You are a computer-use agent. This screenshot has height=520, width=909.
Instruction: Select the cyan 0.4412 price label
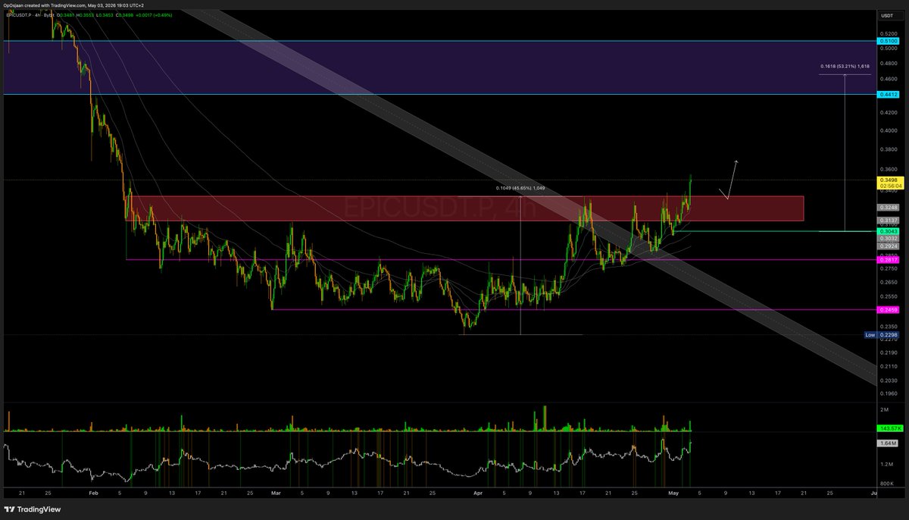pyautogui.click(x=889, y=95)
